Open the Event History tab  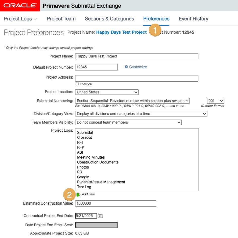(x=193, y=19)
